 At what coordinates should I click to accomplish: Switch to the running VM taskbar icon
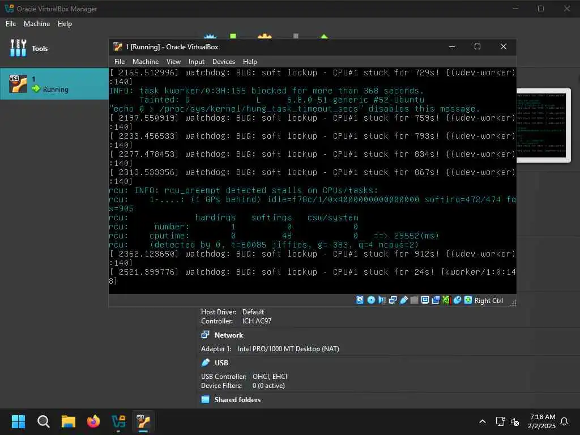(143, 421)
